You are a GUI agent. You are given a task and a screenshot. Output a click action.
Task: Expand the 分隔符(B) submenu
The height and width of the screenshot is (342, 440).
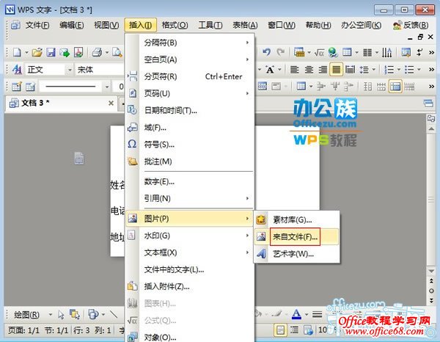tap(190, 43)
